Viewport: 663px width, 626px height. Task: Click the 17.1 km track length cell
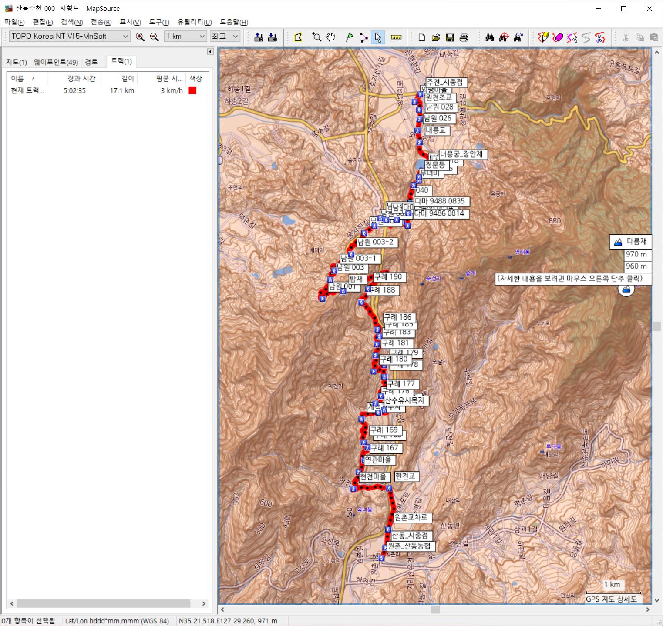[x=122, y=90]
